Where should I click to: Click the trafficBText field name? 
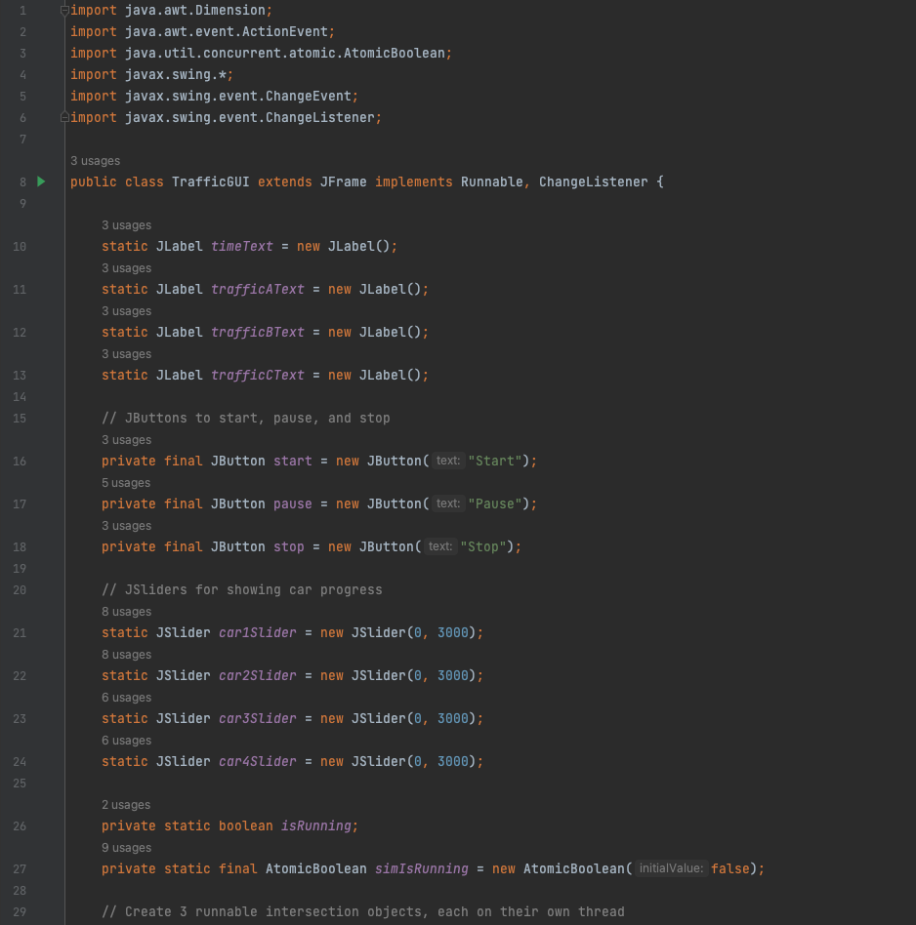click(258, 332)
